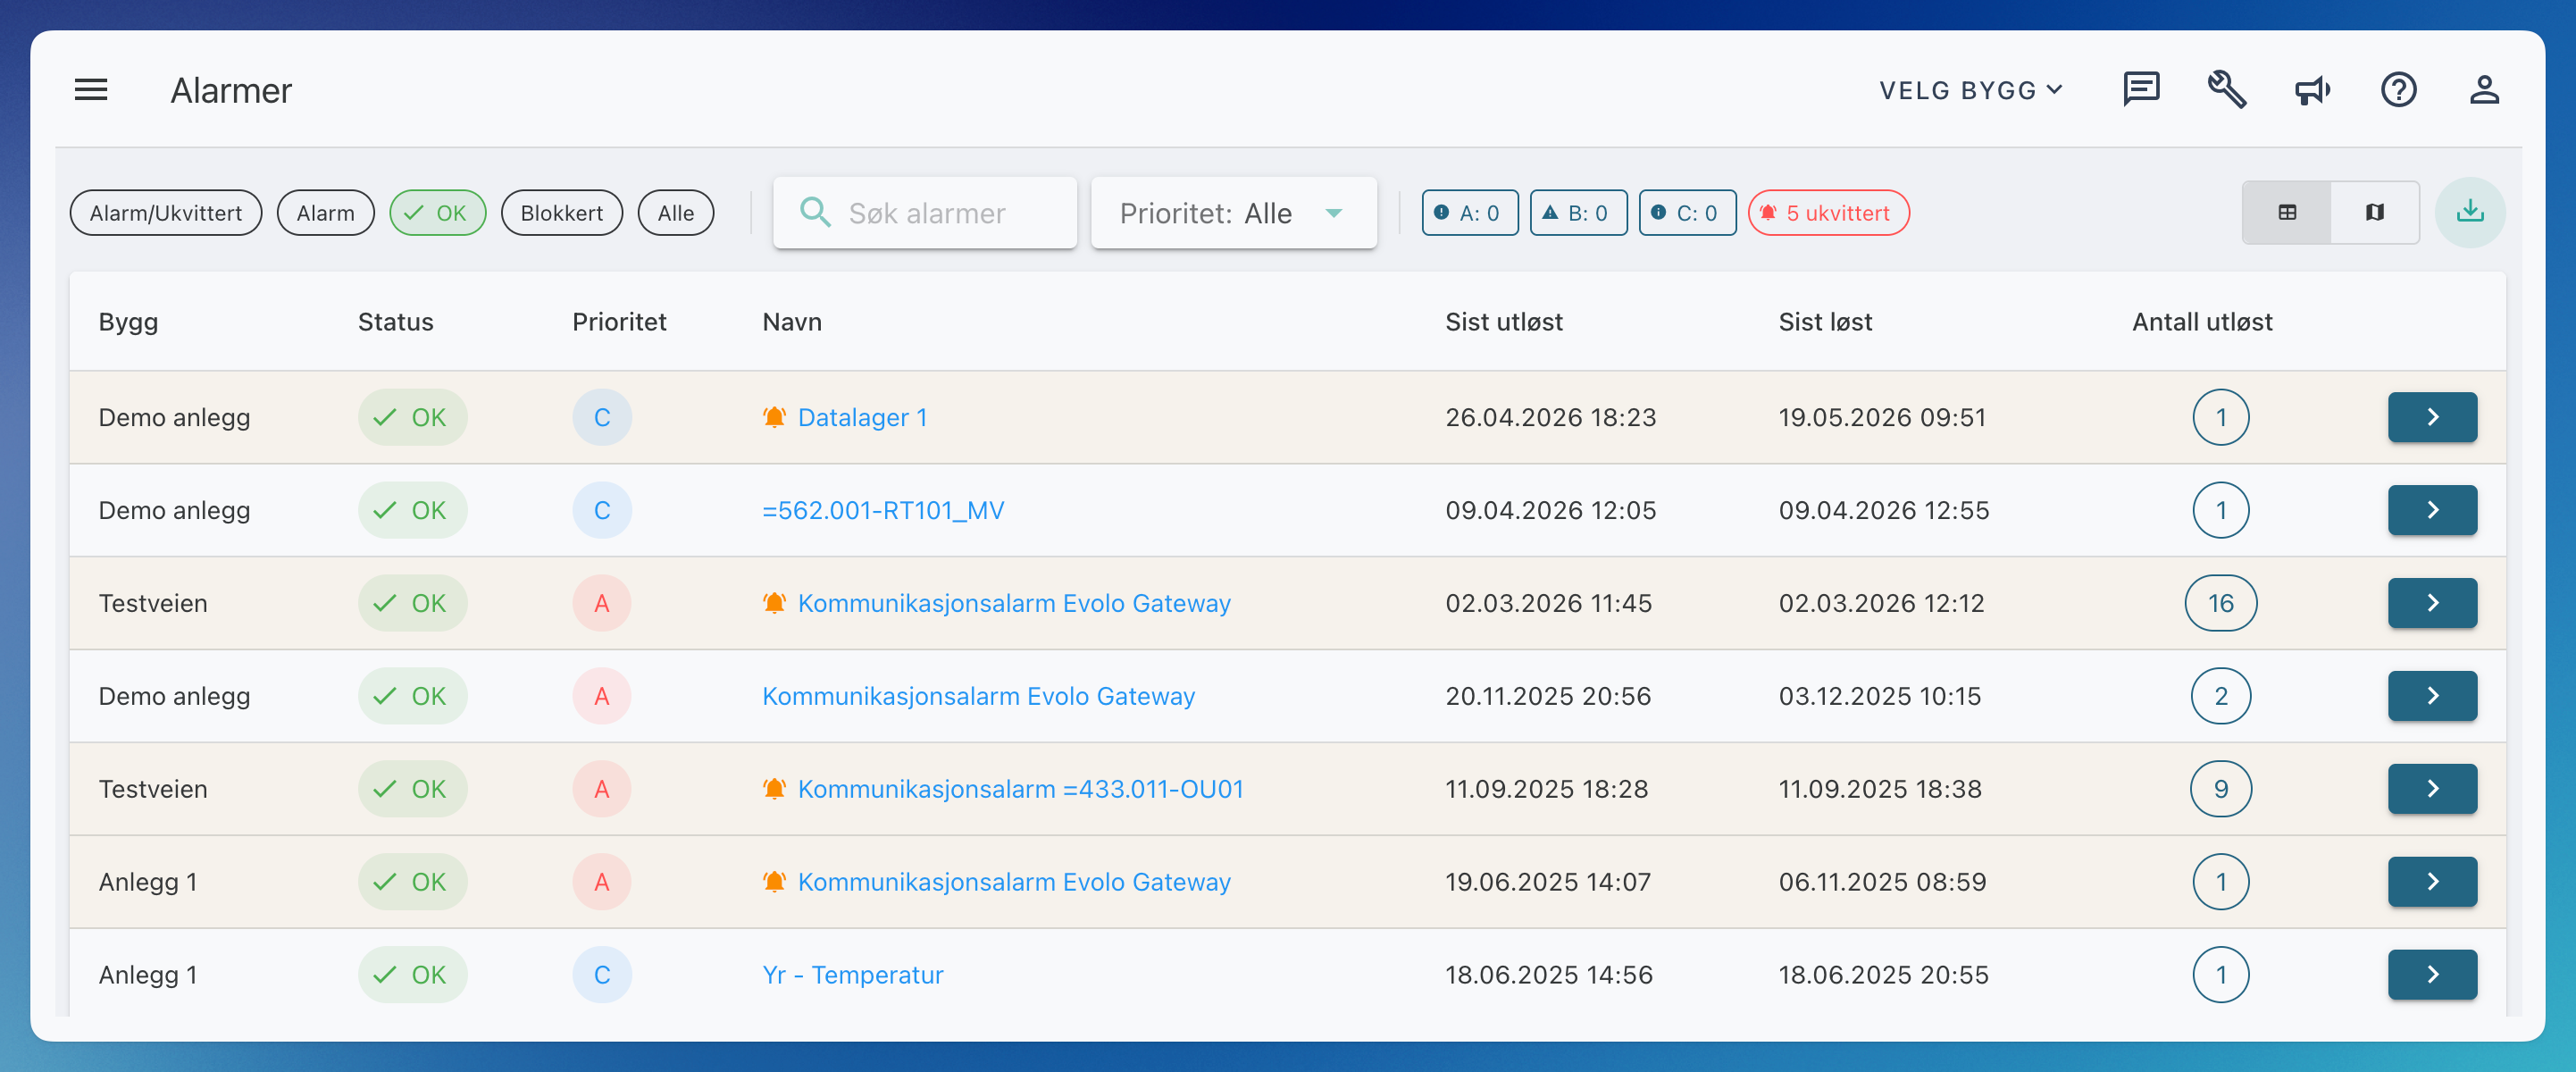Image resolution: width=2576 pixels, height=1072 pixels.
Task: Toggle the A: 0 priority counter chip
Action: coord(1469,213)
